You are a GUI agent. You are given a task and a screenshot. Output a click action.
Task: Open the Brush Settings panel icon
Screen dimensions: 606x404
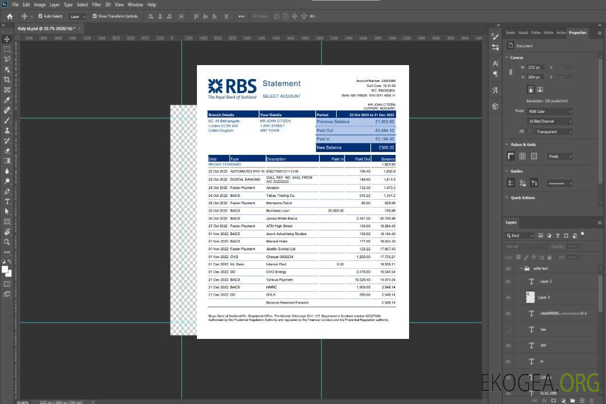coord(495,36)
